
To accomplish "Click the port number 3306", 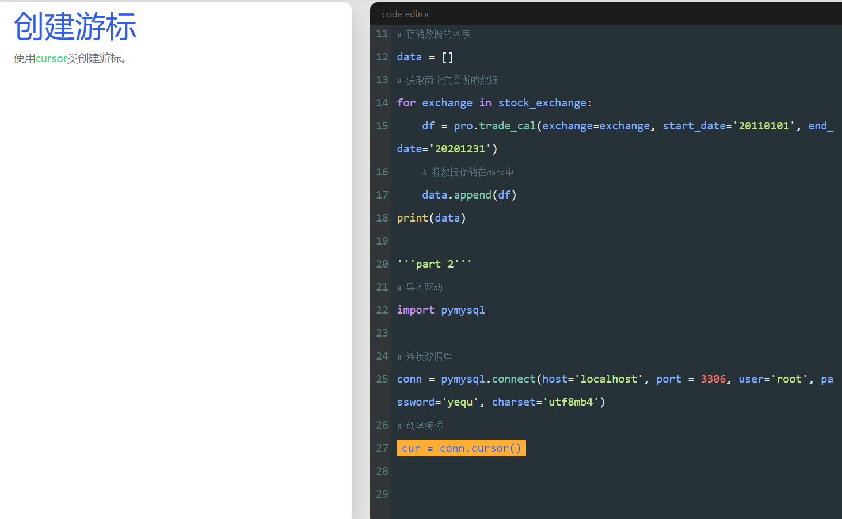I will [x=713, y=379].
